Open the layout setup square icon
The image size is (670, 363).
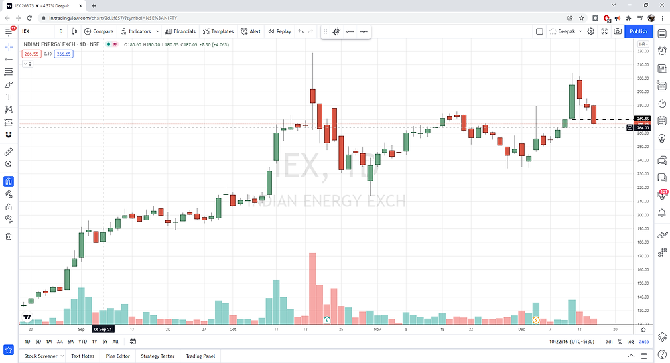coord(539,31)
